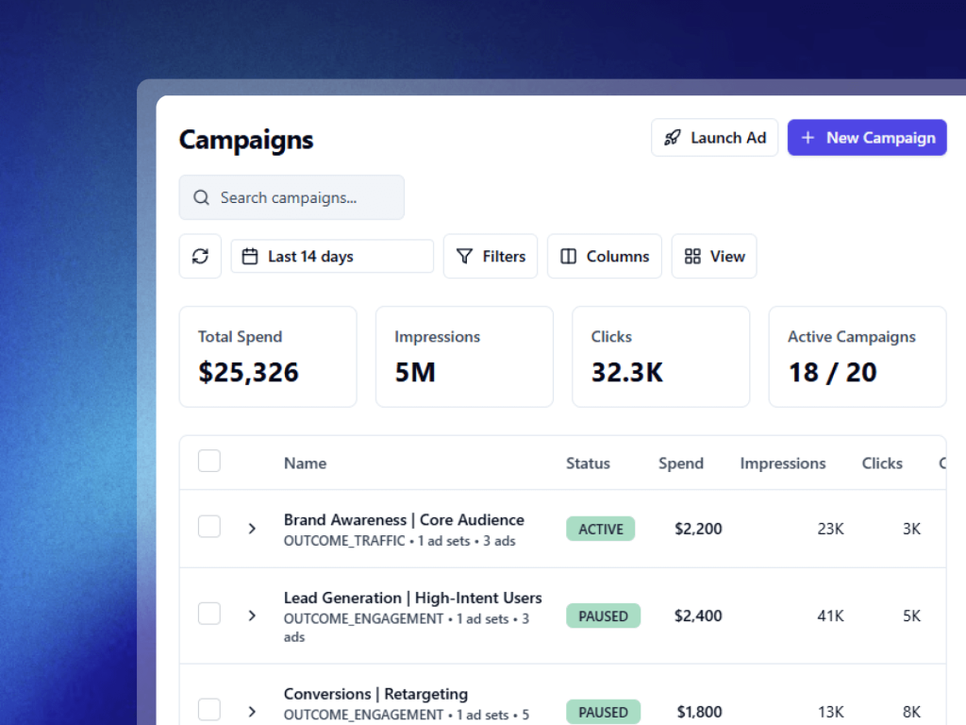Focus the Search campaigns input field
Image resolution: width=966 pixels, height=725 pixels.
(302, 198)
